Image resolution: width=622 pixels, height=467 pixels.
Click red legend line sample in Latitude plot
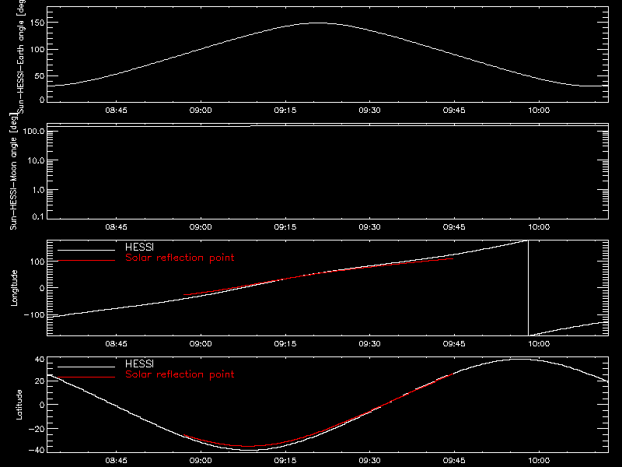pyautogui.click(x=86, y=377)
